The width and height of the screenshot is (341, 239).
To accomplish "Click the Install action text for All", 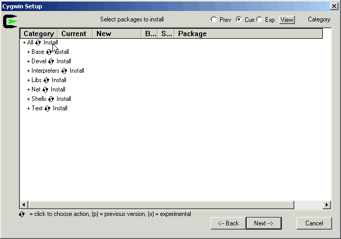I will tap(50, 42).
